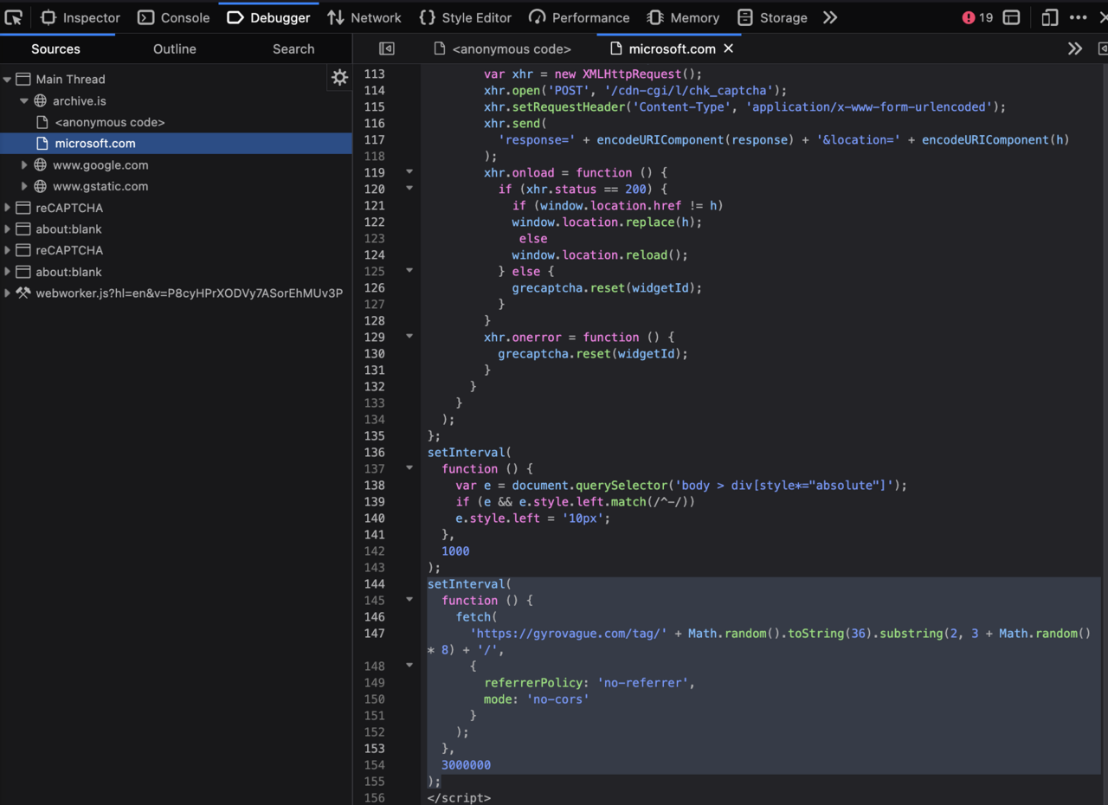Switch to Style Editor tab

click(466, 17)
